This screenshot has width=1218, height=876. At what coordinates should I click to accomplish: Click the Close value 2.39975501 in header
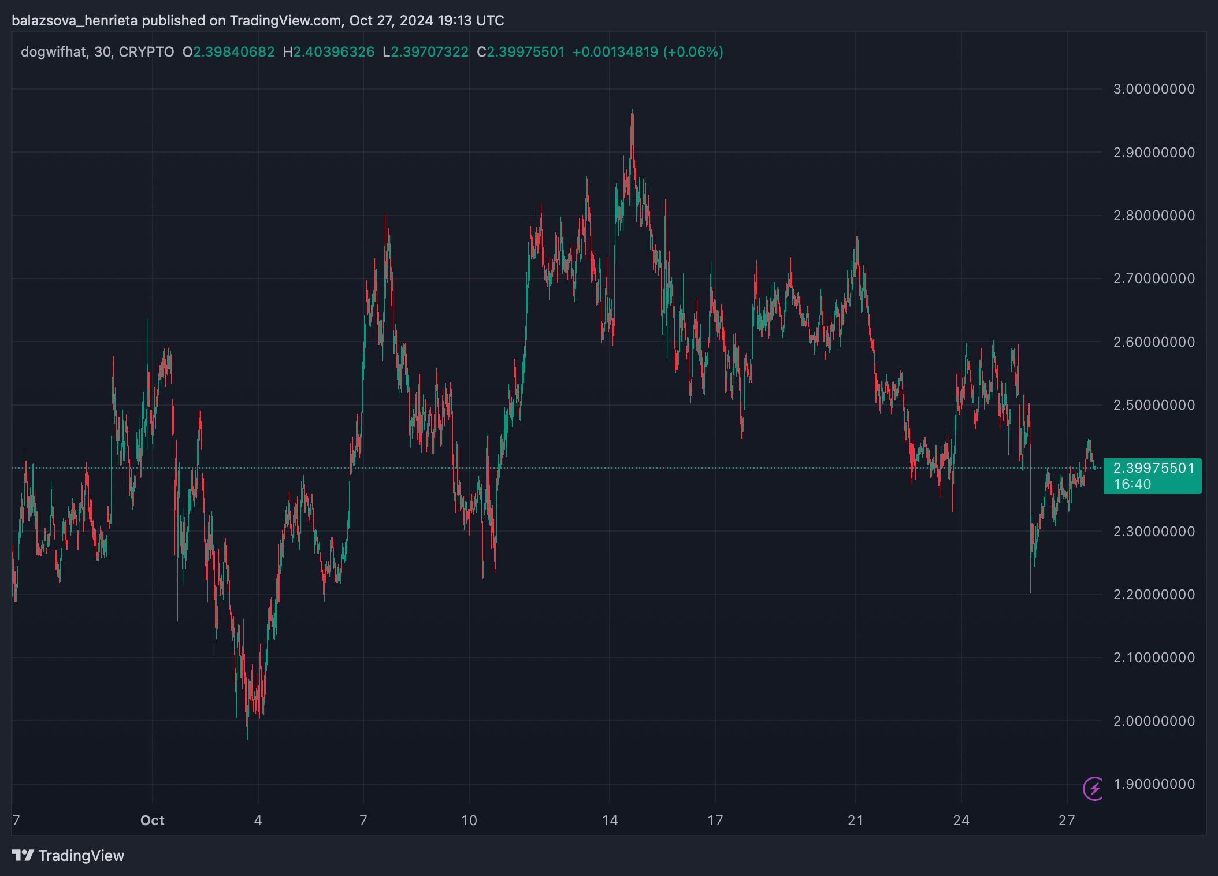[525, 52]
